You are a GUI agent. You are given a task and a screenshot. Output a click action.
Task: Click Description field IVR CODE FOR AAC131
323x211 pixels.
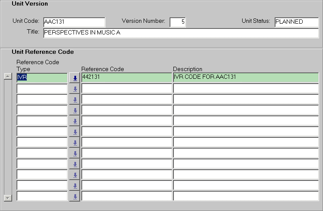(246, 78)
